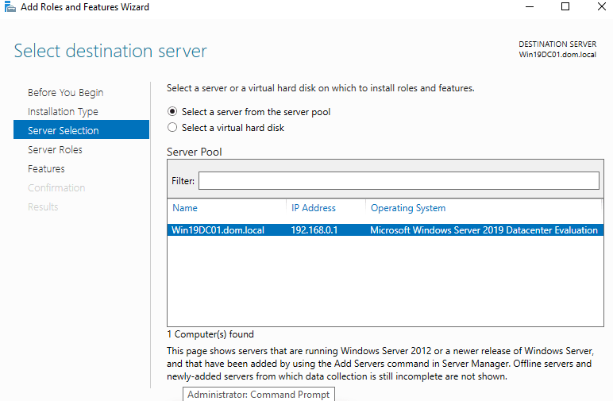Click the 192.168.0.1 IP address cell
Viewport: 613px width, 401px height.
point(314,230)
